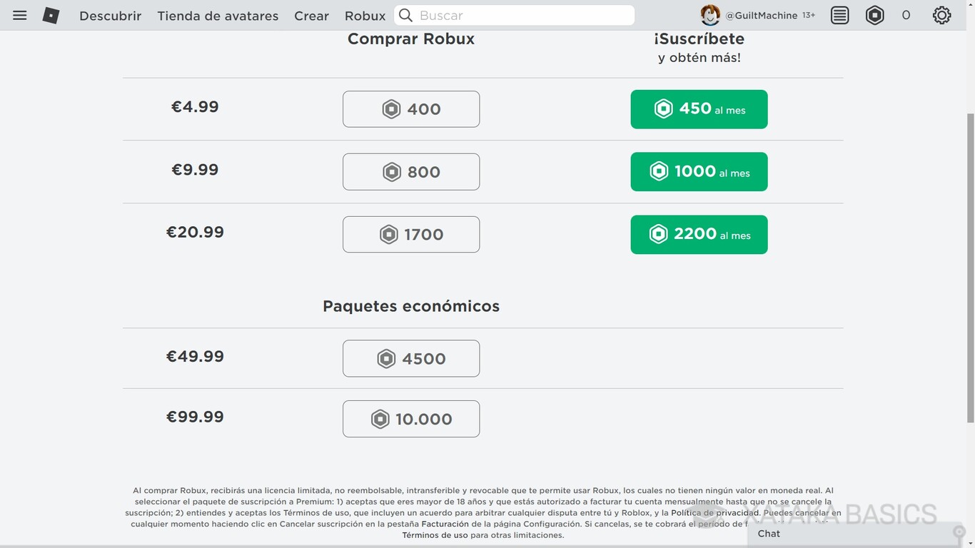Open the settings gear icon
The width and height of the screenshot is (975, 548).
pyautogui.click(x=942, y=15)
